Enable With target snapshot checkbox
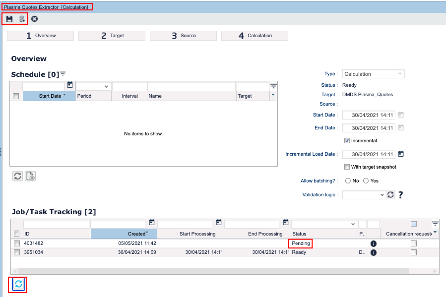 pyautogui.click(x=347, y=167)
